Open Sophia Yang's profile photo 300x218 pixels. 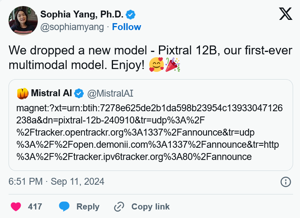coord(23,20)
